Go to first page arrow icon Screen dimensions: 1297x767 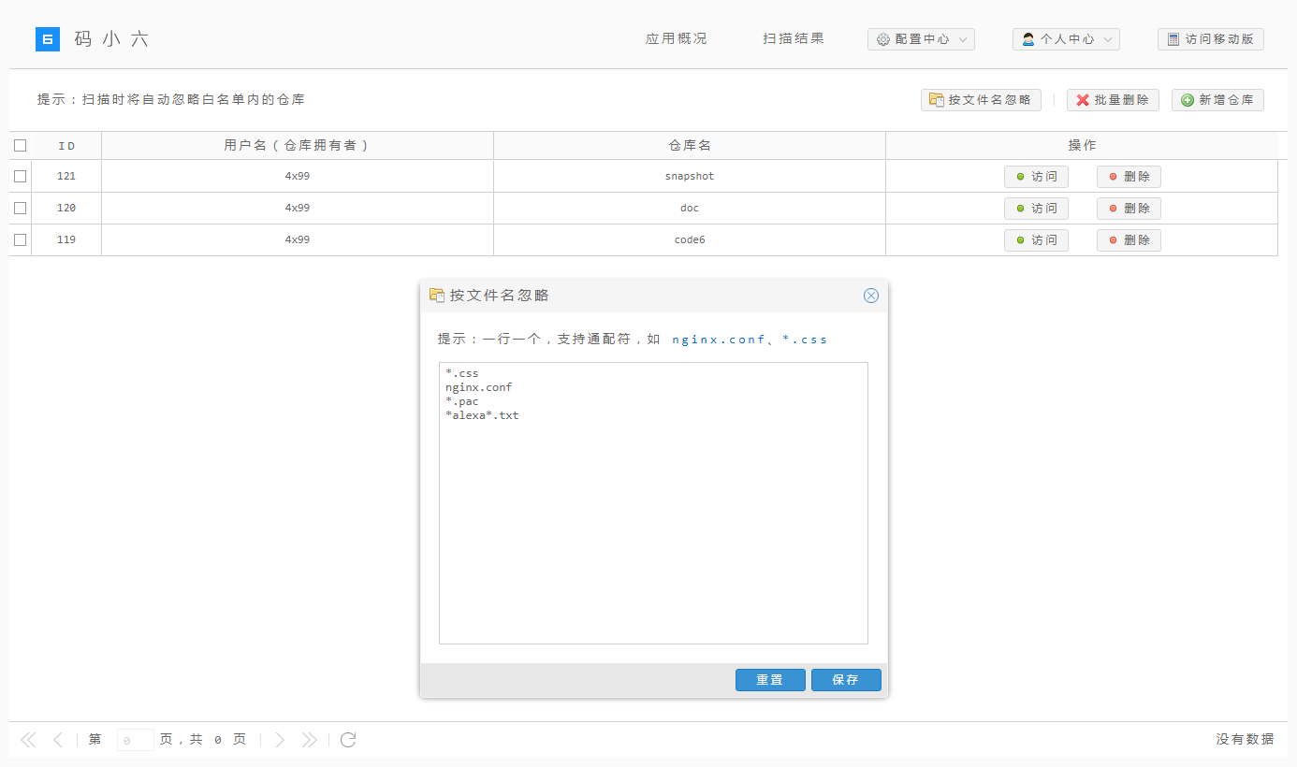[28, 740]
